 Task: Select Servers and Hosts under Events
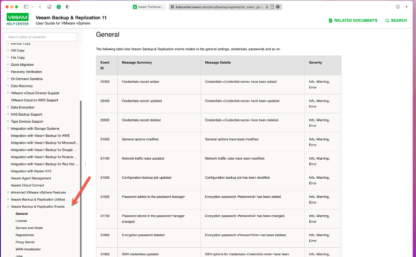[29, 228]
